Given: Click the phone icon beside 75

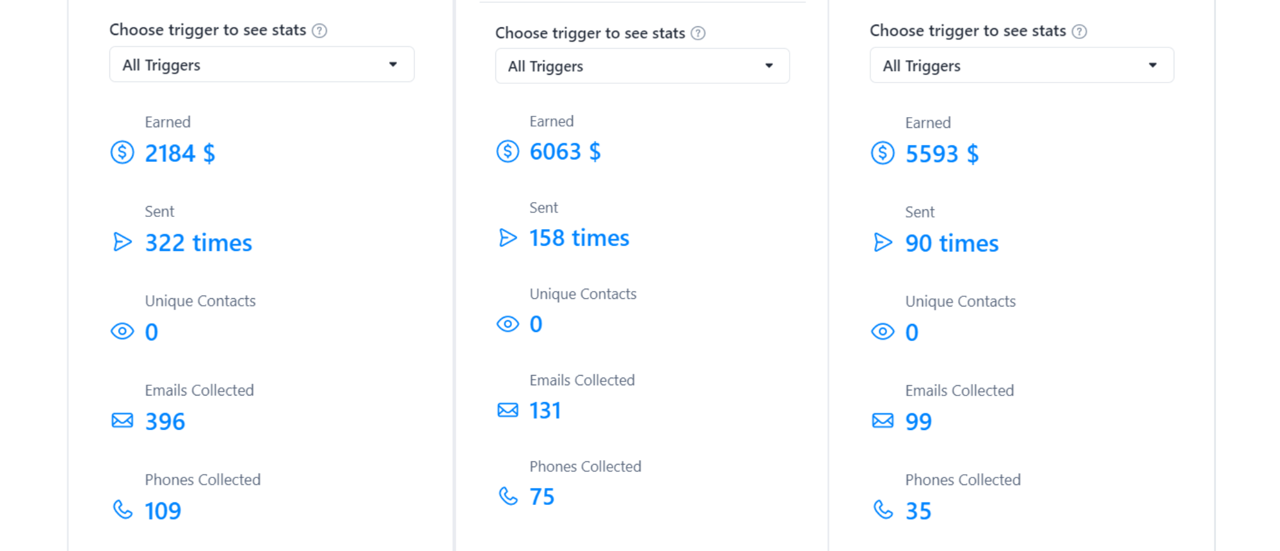Looking at the screenshot, I should (508, 496).
